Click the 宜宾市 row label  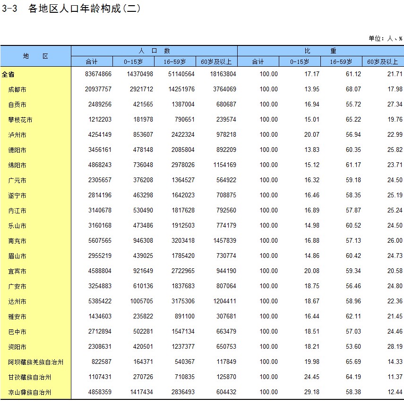coord(17,271)
